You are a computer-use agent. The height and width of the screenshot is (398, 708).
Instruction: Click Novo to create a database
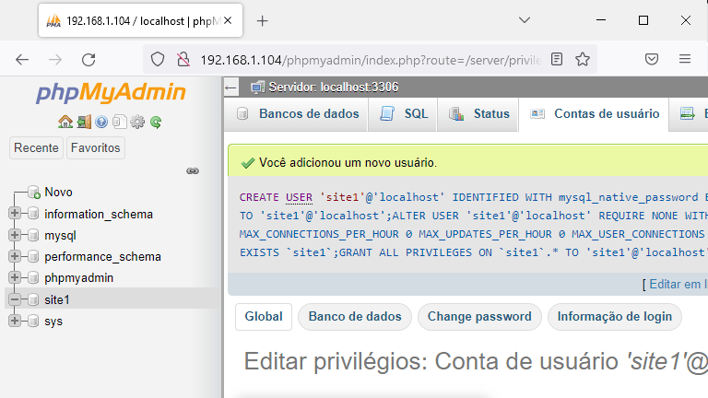(x=58, y=192)
